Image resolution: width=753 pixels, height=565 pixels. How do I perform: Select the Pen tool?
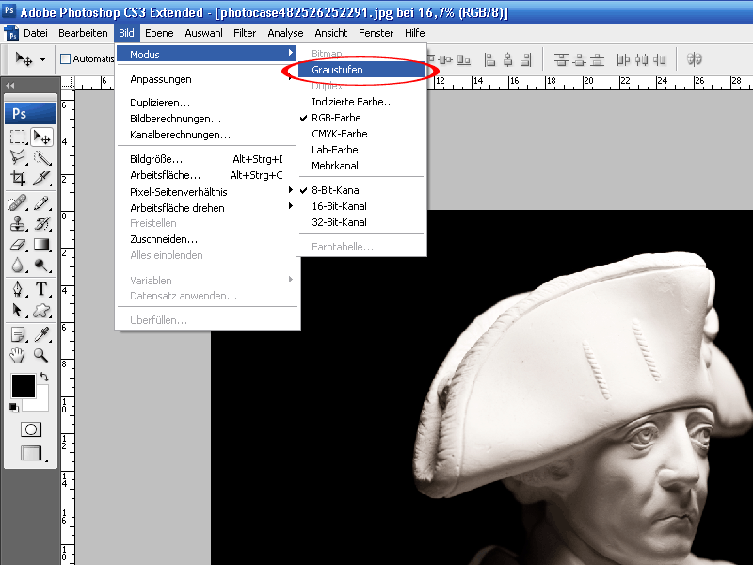click(x=18, y=288)
